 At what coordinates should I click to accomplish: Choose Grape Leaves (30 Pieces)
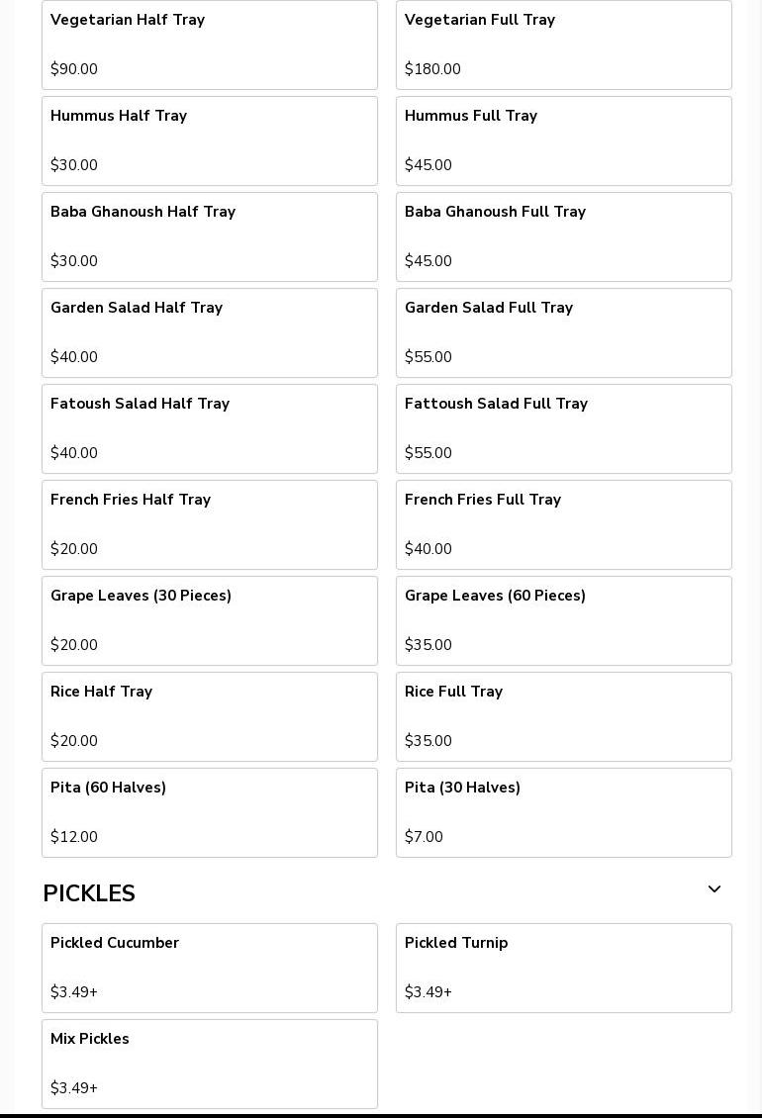coord(210,620)
